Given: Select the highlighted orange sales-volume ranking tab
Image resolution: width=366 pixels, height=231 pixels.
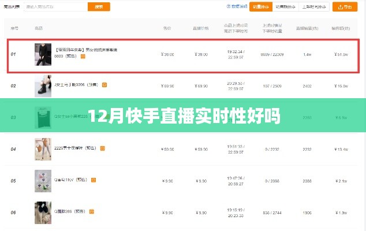Looking at the screenshot, I should 261,7.
